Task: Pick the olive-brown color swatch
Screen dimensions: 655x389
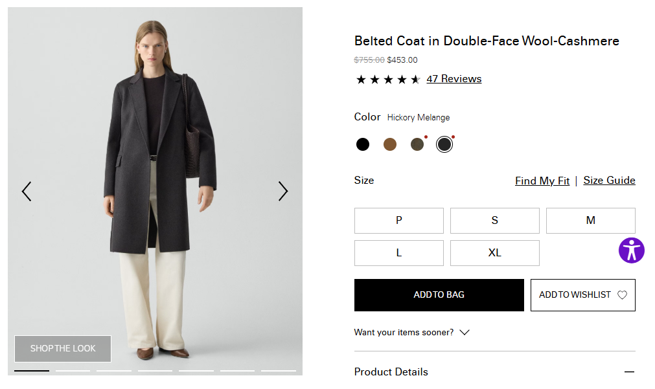Action: [417, 144]
